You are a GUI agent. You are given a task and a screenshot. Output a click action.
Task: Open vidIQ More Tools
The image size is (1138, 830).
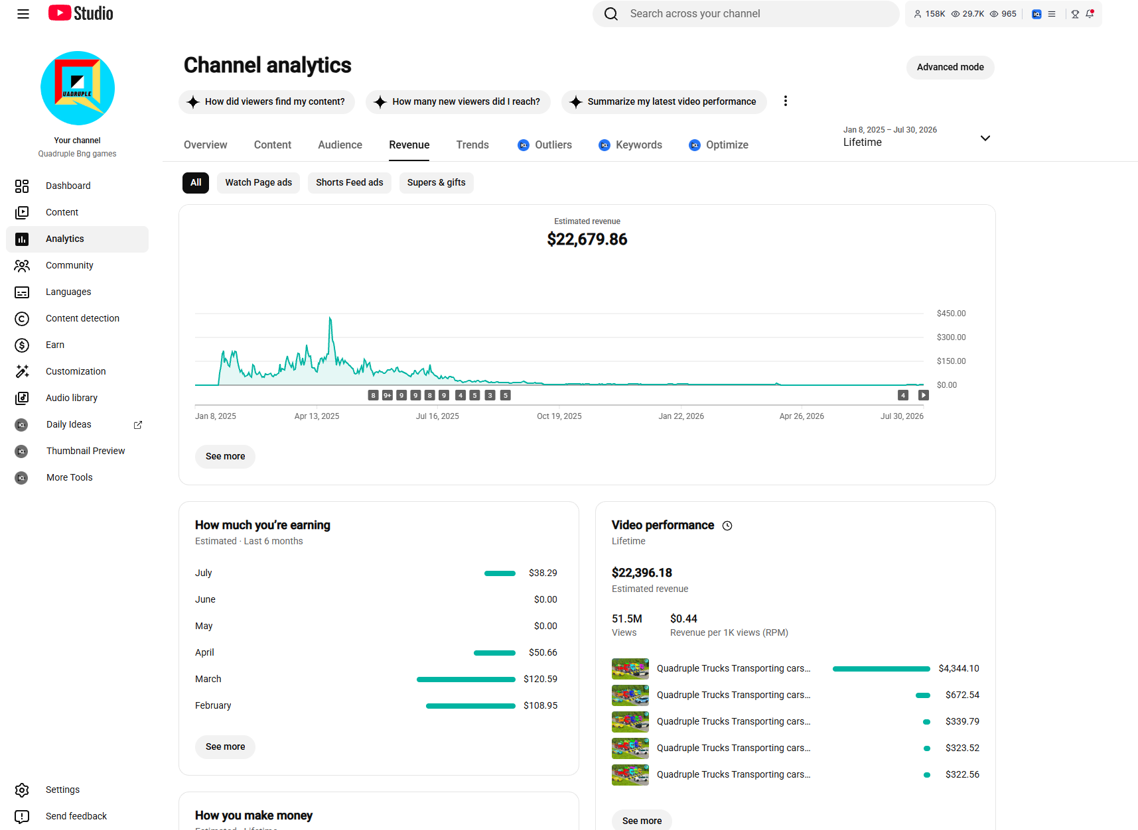[x=77, y=477]
